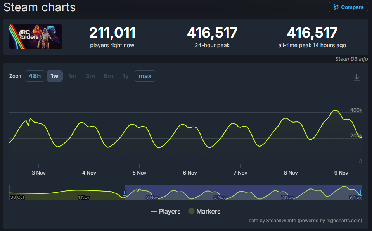Screen dimensions: 372x231
Task: Click the Steam charts heading
Action: [x=40, y=7]
